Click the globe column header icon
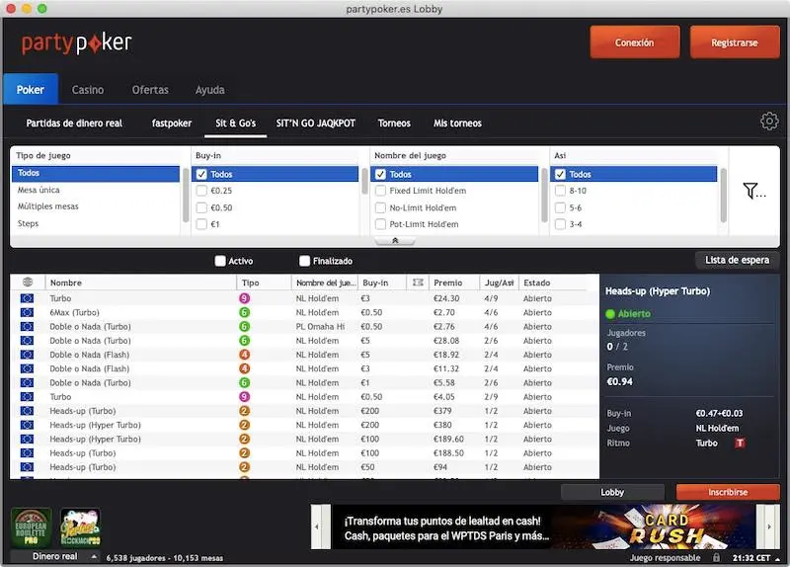This screenshot has height=567, width=790. 27,283
